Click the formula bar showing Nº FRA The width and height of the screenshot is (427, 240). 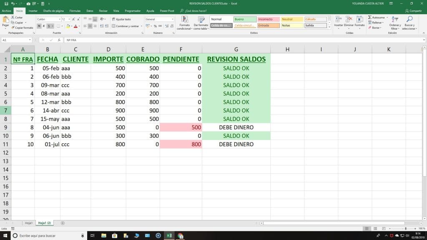244,40
